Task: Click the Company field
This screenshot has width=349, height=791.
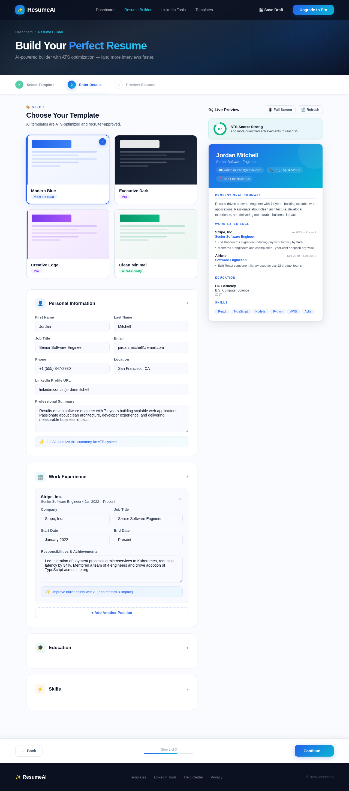Action: (x=75, y=519)
